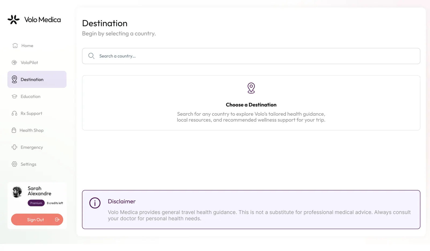This screenshot has width=430, height=251.
Task: Click the Premium badge
Action: tap(36, 203)
